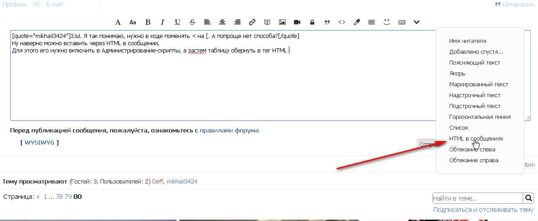Go to the previous page with « link
538x221 pixels.
click(38, 197)
